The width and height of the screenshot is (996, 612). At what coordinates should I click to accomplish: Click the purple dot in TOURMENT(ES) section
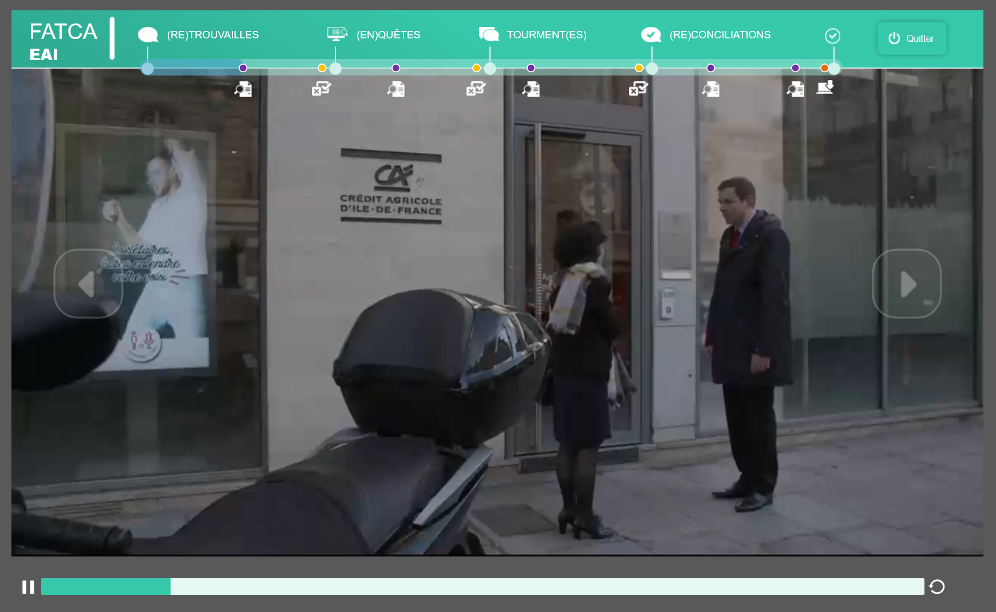(531, 68)
